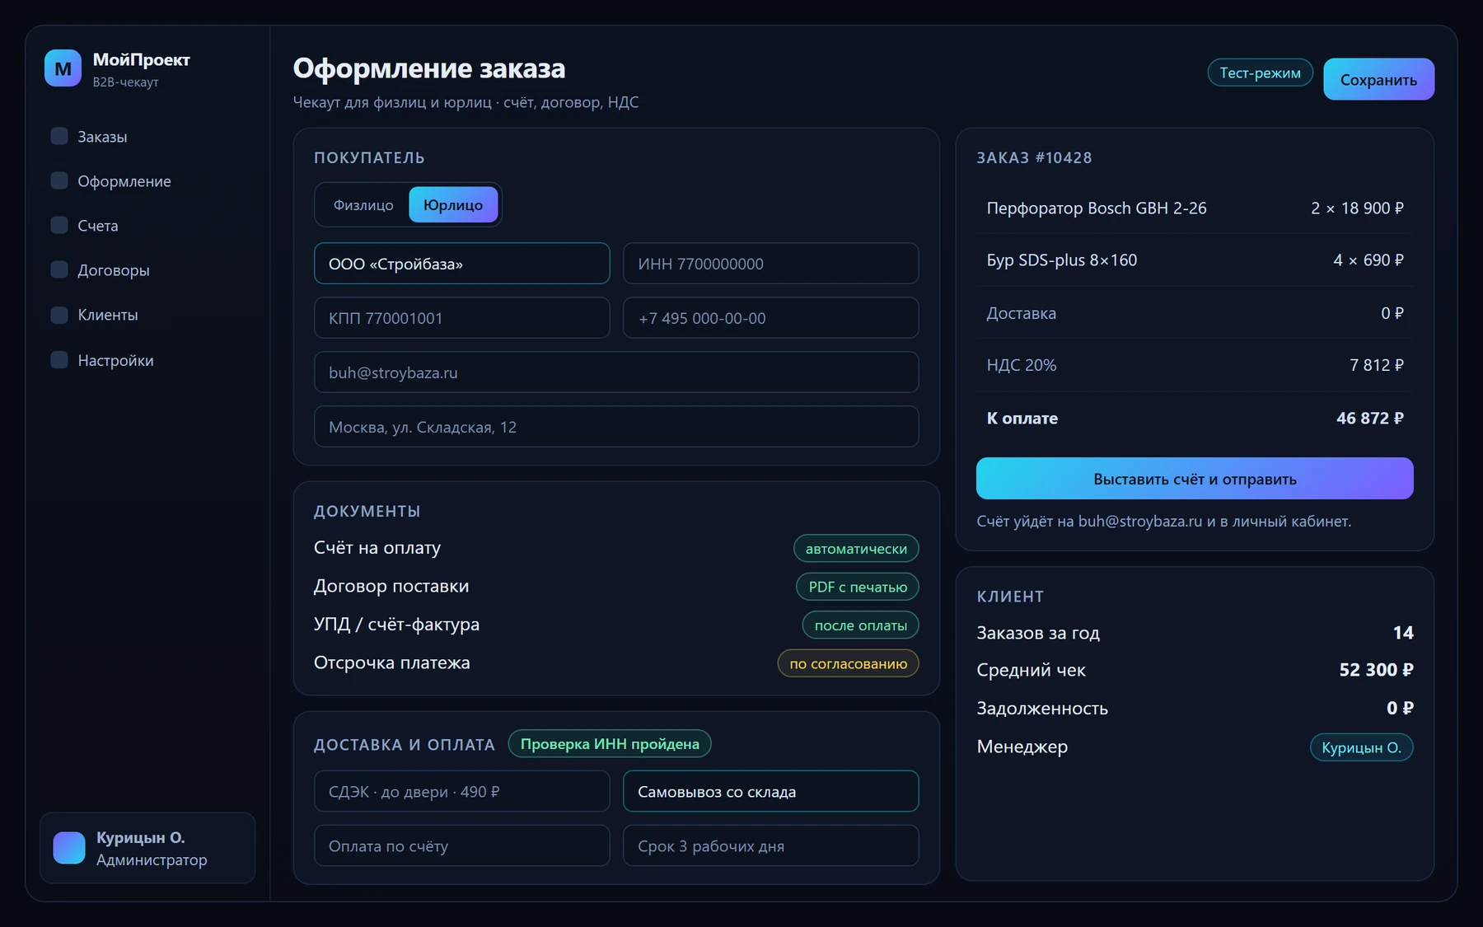Click the после оплаты badge
This screenshot has height=927, width=1483.
(860, 625)
